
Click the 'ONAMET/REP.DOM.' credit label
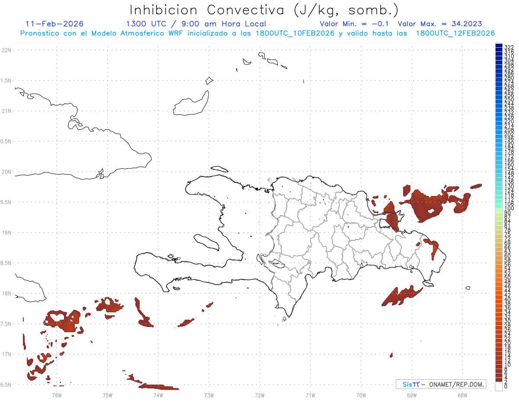(456, 384)
